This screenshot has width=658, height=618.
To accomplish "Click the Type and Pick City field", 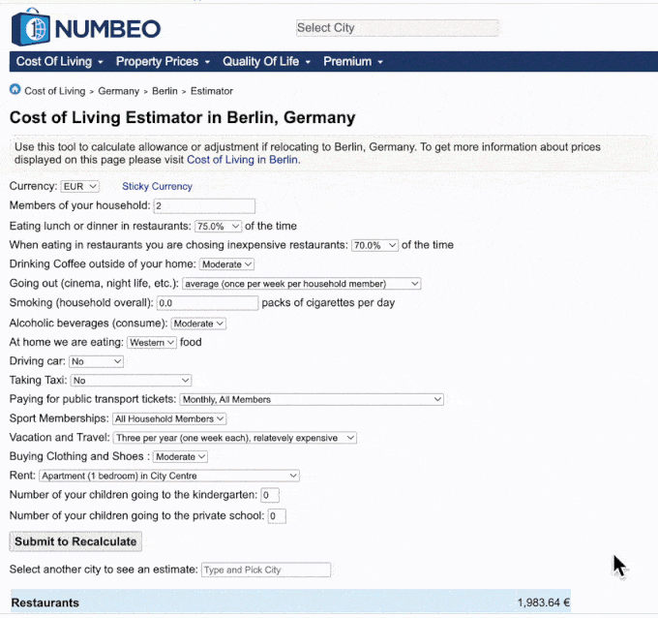I will [x=265, y=570].
